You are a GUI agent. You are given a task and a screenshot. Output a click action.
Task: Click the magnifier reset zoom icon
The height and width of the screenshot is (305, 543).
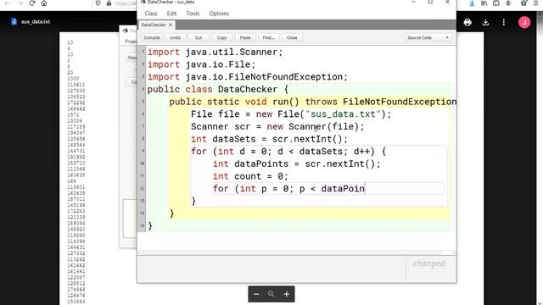(271, 294)
